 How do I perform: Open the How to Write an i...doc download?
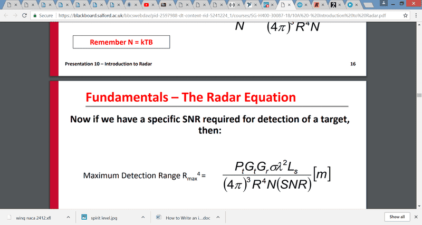pos(185,217)
